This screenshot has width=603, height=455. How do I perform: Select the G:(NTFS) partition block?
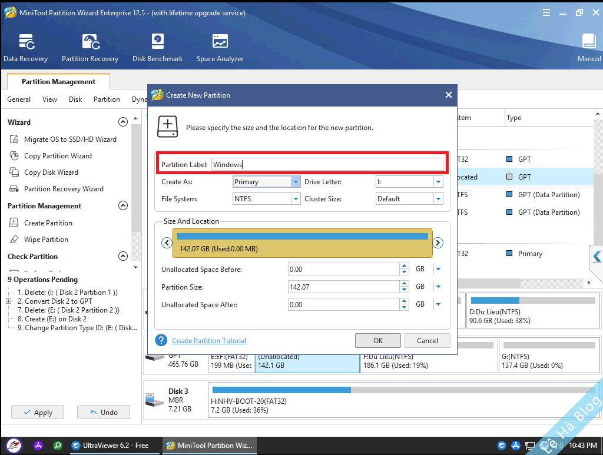pos(549,356)
